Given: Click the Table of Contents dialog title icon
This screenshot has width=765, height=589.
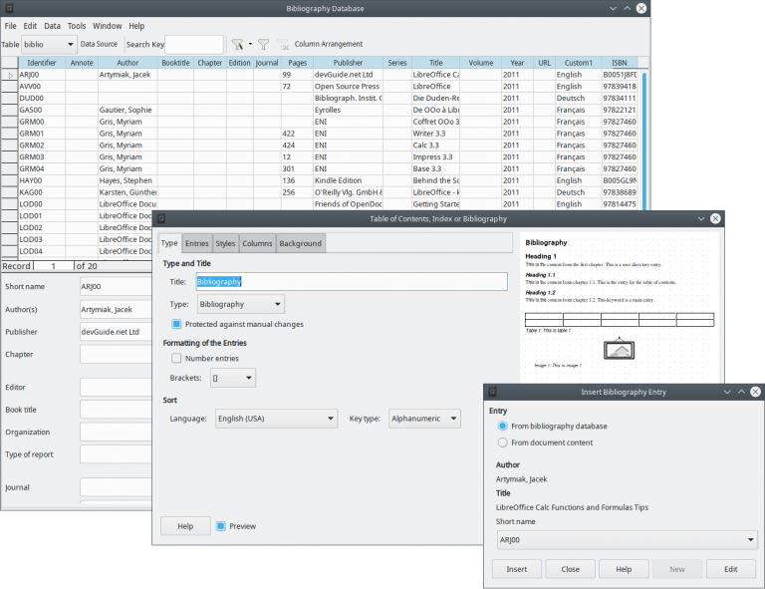Looking at the screenshot, I should coord(160,218).
